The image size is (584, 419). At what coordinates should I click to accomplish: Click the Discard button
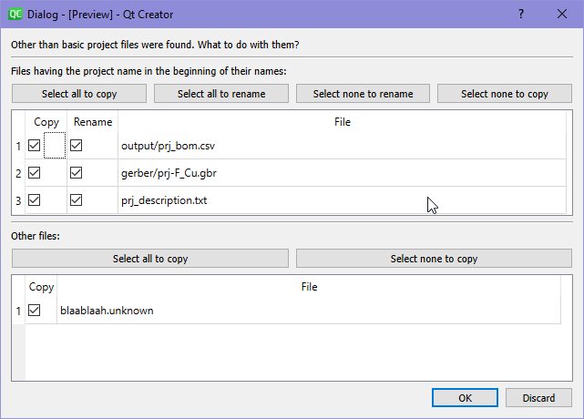pos(538,398)
